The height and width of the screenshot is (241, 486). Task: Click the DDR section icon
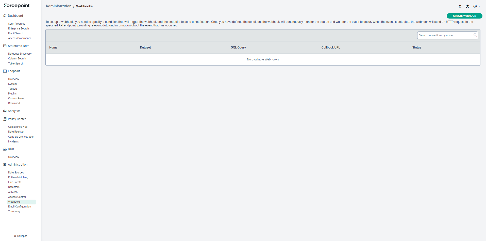(x=5, y=149)
